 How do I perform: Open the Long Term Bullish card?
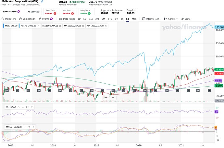(86, 12)
